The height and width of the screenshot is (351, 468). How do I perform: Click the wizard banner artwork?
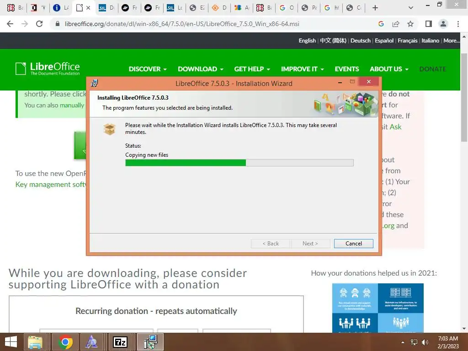(345, 104)
